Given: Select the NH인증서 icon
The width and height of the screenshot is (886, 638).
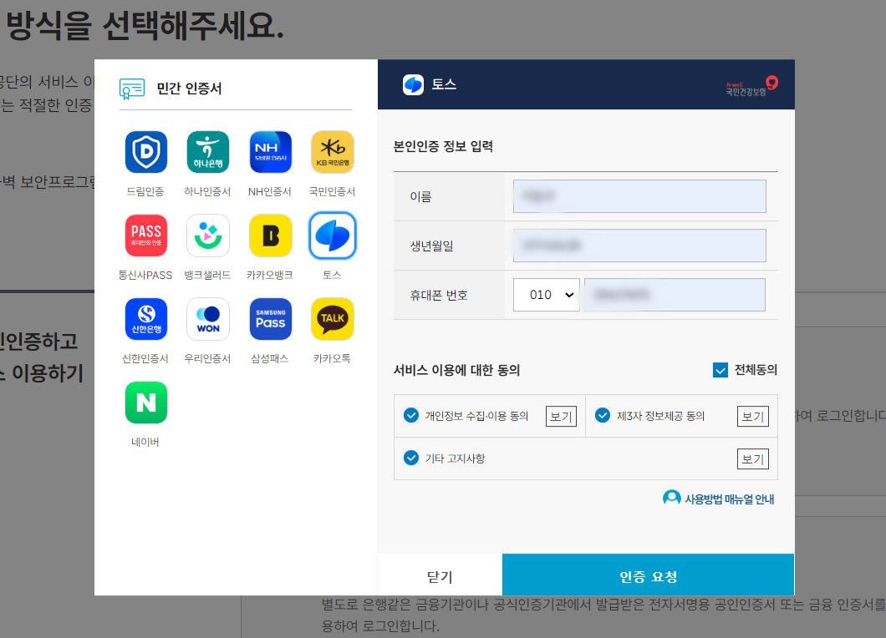Looking at the screenshot, I should point(270,152).
